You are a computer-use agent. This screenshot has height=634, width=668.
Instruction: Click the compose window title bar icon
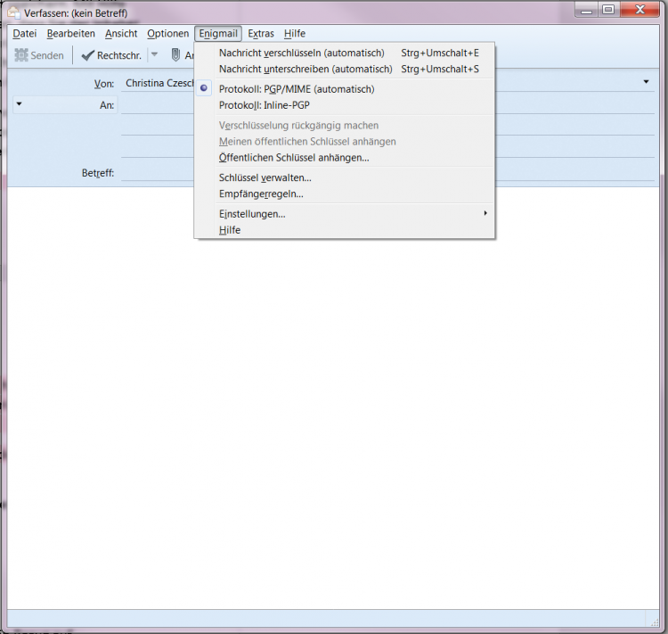click(14, 12)
